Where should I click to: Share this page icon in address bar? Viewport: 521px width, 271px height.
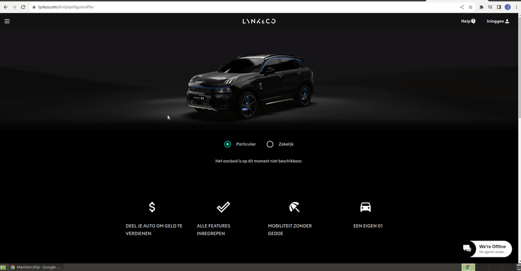tap(462, 7)
